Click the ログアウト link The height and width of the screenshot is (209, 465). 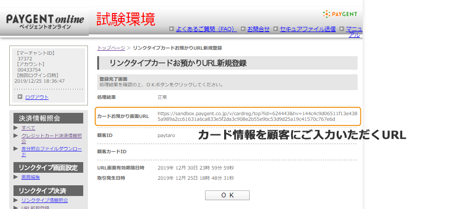(x=37, y=97)
